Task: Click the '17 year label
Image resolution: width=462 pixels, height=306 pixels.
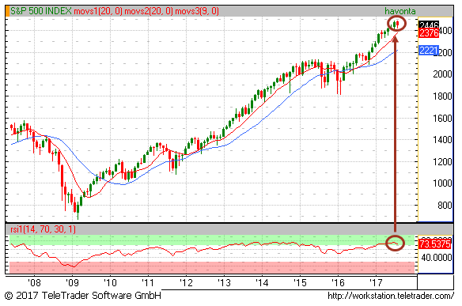Action: tap(376, 283)
